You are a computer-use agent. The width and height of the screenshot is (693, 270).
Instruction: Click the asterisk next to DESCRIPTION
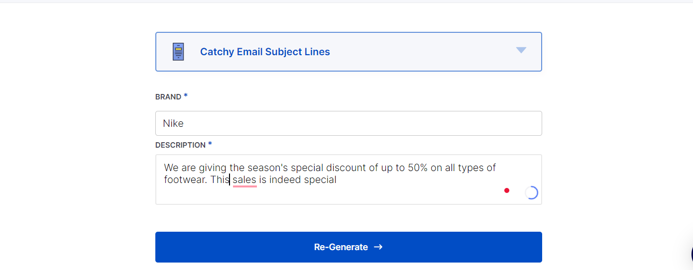[210, 144]
